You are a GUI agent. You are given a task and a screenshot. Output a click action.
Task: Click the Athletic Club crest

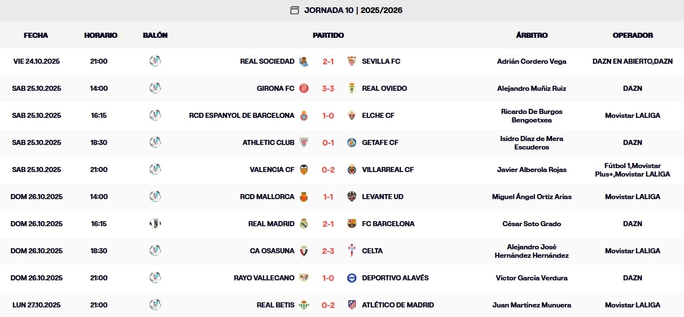tap(304, 143)
